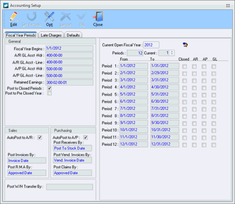Check the GL box for Period 12
235x204 pixels.
click(x=213, y=145)
